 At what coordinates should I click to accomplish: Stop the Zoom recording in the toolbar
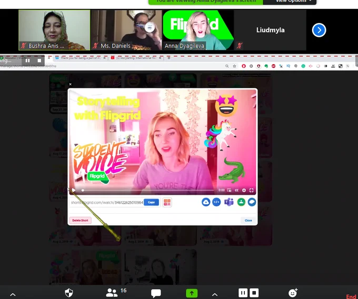click(254, 293)
